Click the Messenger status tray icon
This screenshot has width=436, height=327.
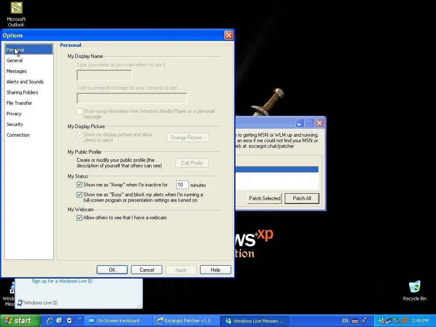pyautogui.click(x=381, y=321)
